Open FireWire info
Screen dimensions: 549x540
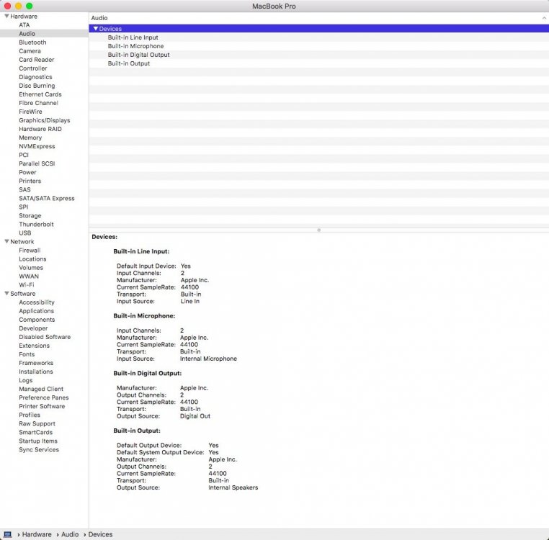[30, 112]
